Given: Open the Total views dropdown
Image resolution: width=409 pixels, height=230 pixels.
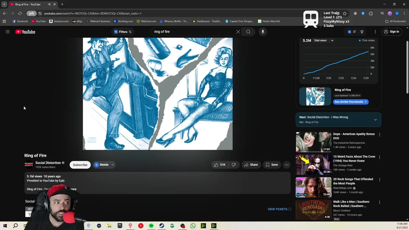Looking at the screenshot, I should 323,41.
